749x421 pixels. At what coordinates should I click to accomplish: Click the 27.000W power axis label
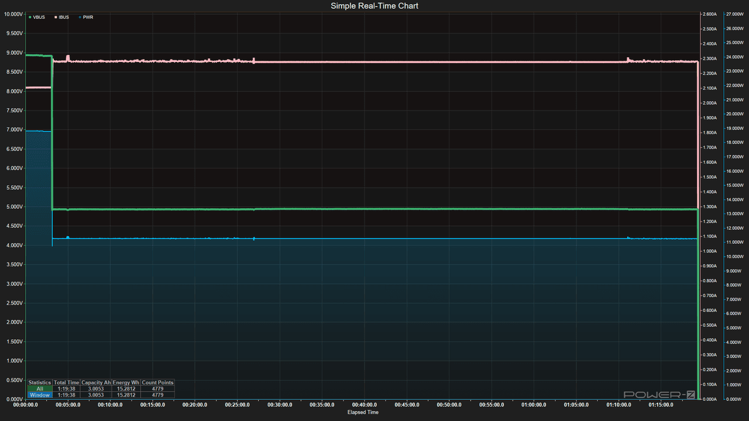pos(735,14)
